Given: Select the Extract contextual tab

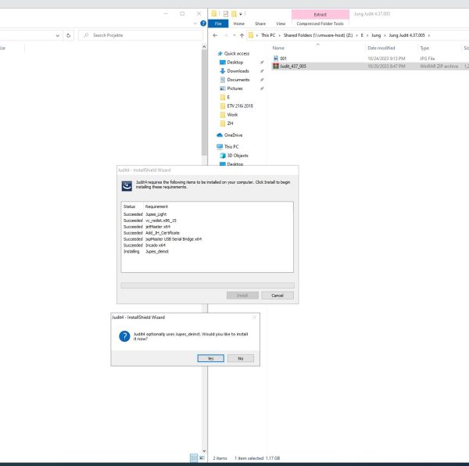Looking at the screenshot, I should click(320, 14).
